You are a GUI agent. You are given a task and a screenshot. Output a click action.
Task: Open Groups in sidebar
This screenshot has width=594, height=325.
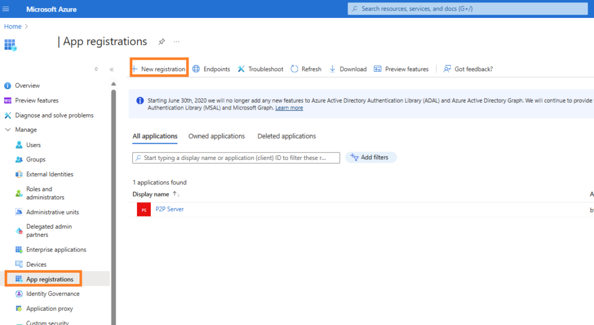coord(35,160)
